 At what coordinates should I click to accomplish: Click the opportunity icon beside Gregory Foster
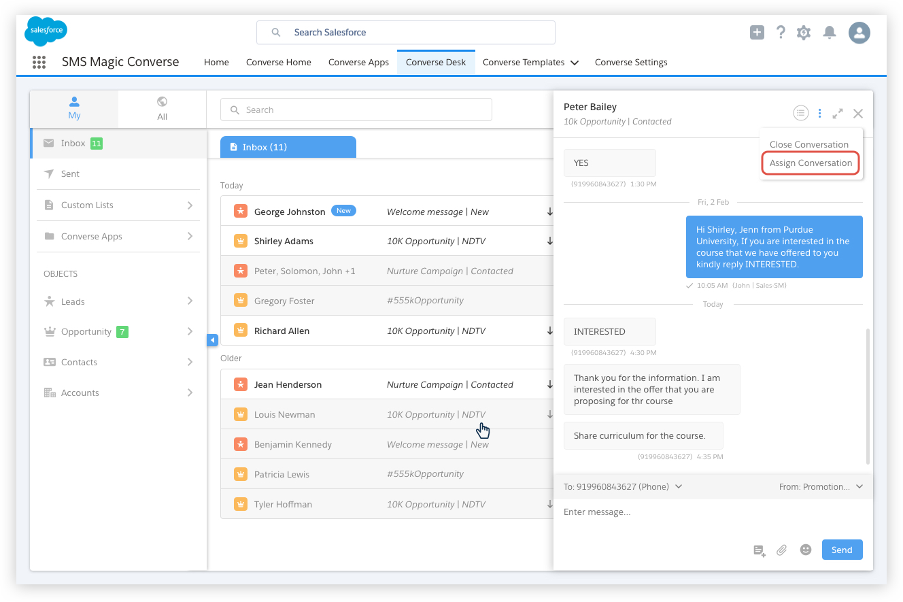pos(240,301)
